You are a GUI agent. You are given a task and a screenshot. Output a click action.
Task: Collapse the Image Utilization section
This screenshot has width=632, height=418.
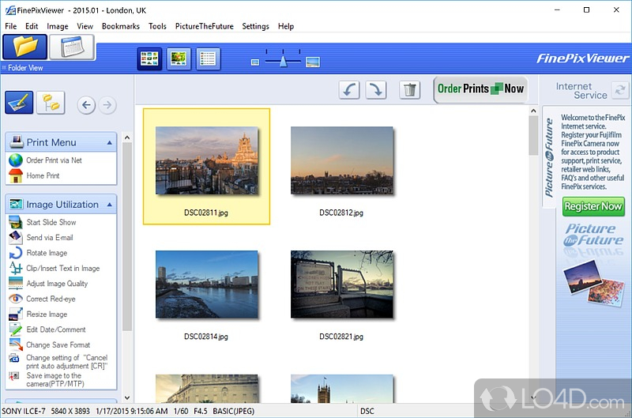point(110,205)
